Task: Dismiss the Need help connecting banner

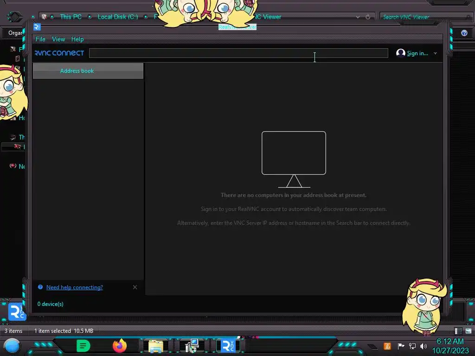Action: tap(135, 287)
